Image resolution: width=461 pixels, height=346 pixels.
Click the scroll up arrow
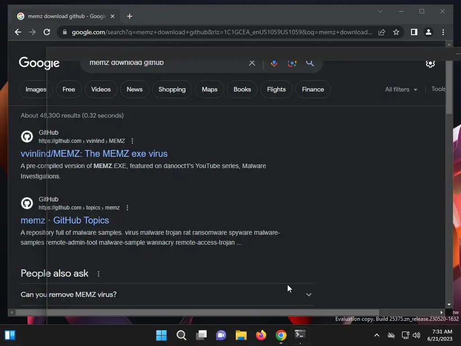pyautogui.click(x=449, y=45)
